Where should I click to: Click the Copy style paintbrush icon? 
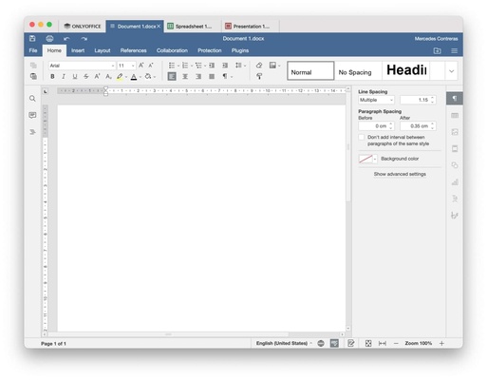[259, 76]
